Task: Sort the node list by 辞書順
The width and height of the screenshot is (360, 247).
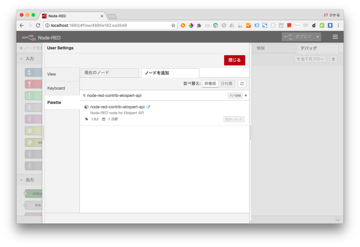Action: click(210, 84)
